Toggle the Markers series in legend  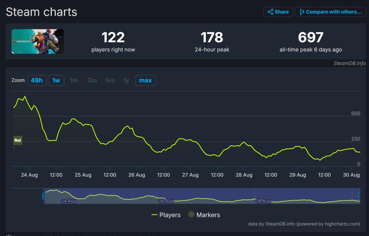point(204,215)
